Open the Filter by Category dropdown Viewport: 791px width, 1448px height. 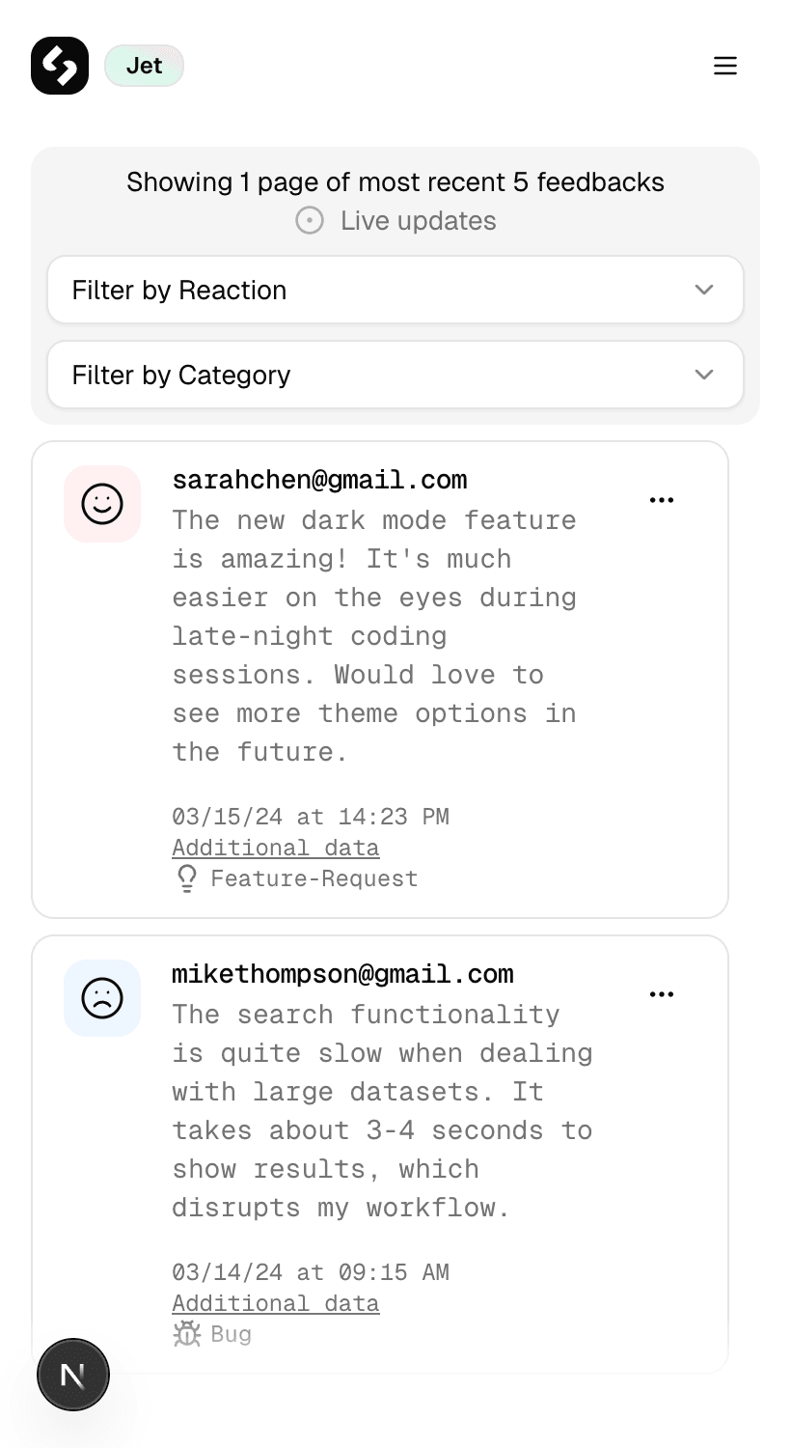395,375
